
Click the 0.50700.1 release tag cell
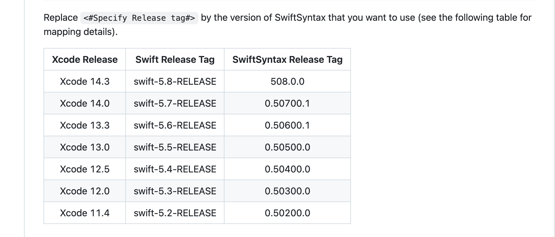coord(287,103)
